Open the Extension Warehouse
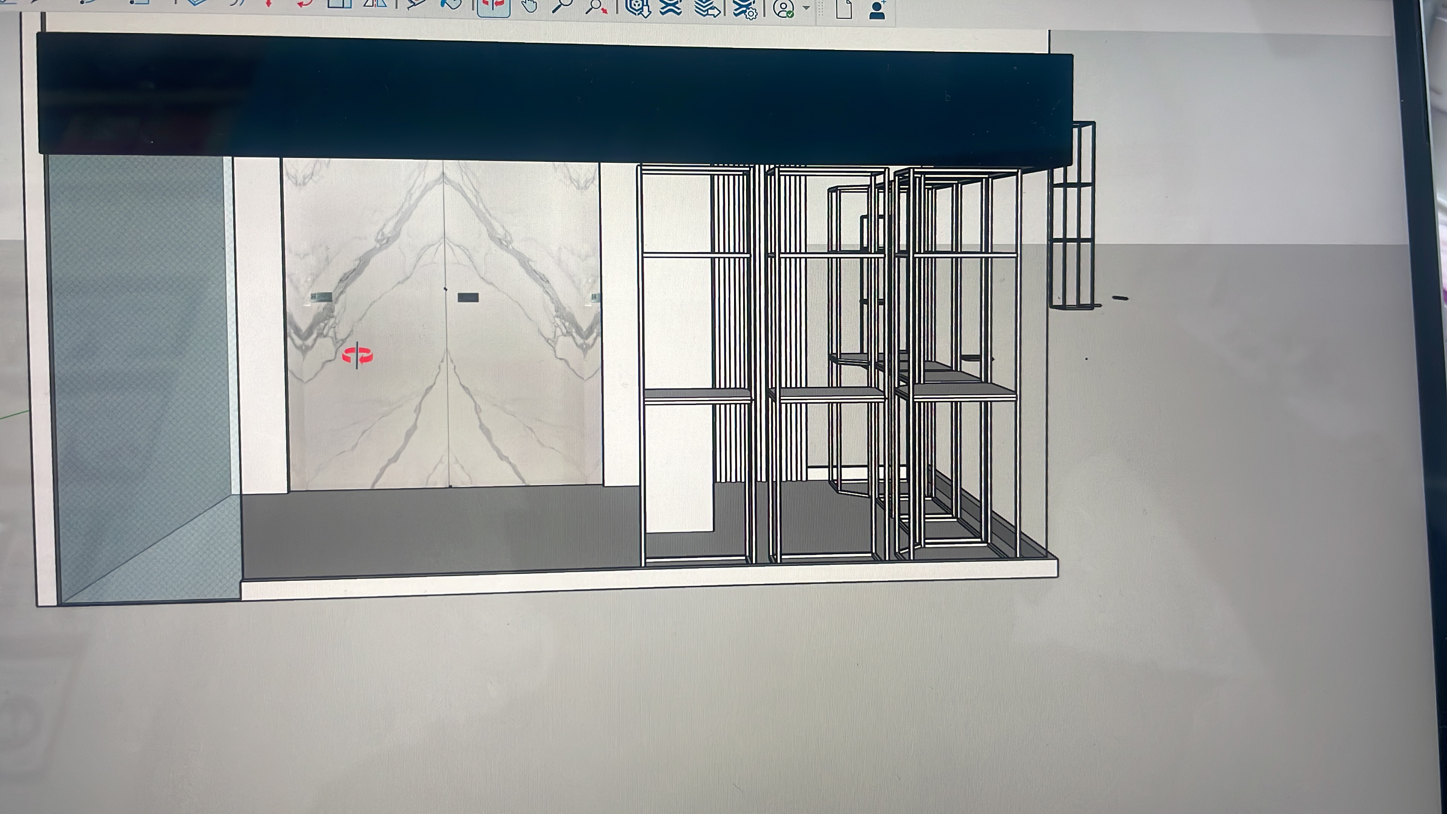 pyautogui.click(x=671, y=8)
